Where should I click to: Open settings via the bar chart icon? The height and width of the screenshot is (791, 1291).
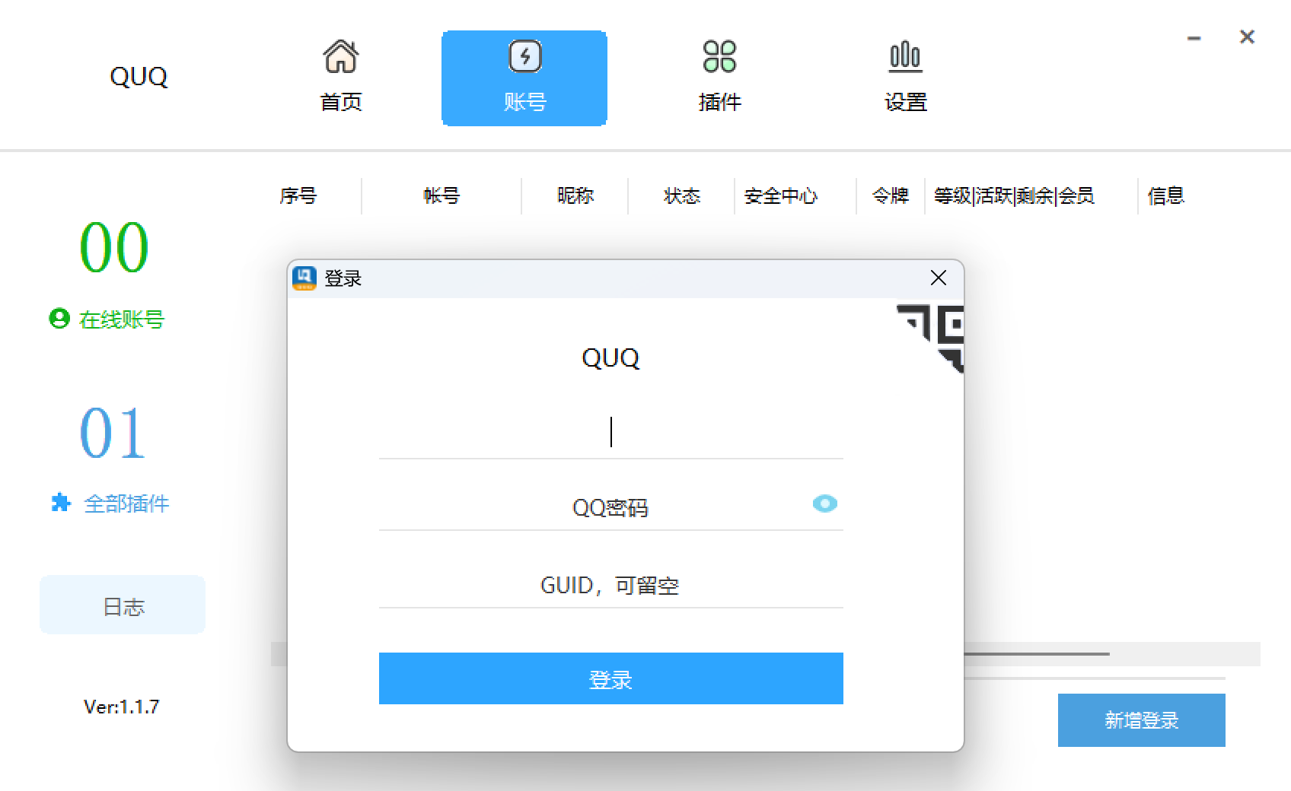point(905,56)
